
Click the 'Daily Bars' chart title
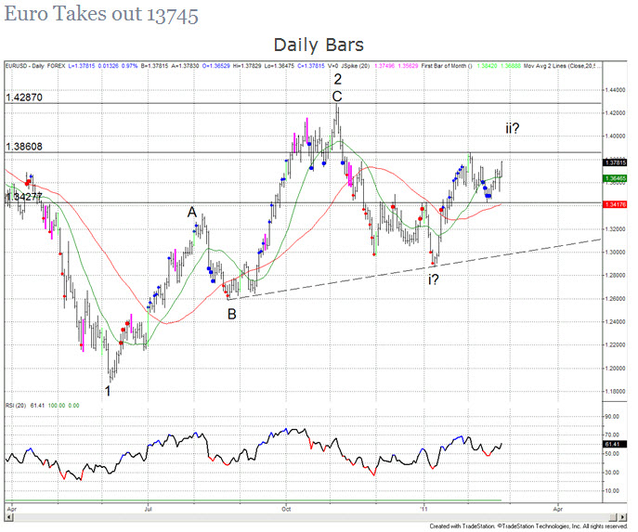319,45
